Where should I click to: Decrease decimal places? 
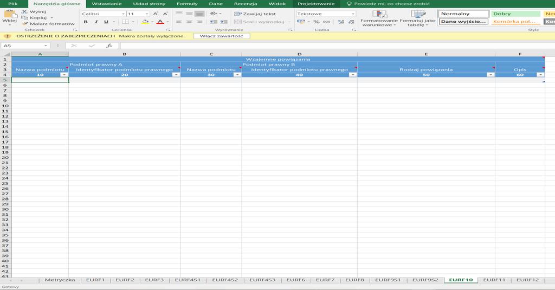point(351,22)
